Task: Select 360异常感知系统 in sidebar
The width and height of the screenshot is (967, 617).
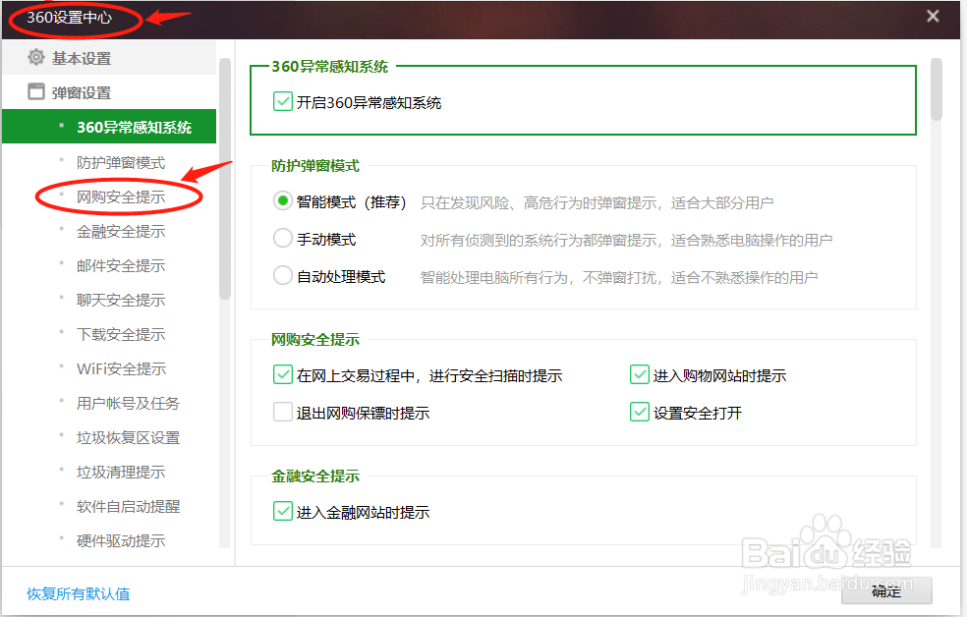Action: tap(109, 127)
